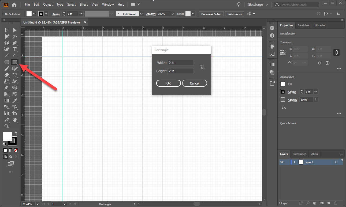This screenshot has width=346, height=207.
Task: Select the Zoom magnifier tool
Action: click(x=7, y=126)
